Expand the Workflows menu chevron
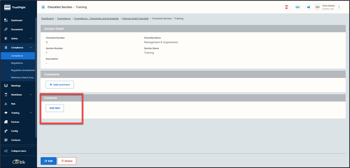The width and height of the screenshot is (350, 168). pos(31,95)
